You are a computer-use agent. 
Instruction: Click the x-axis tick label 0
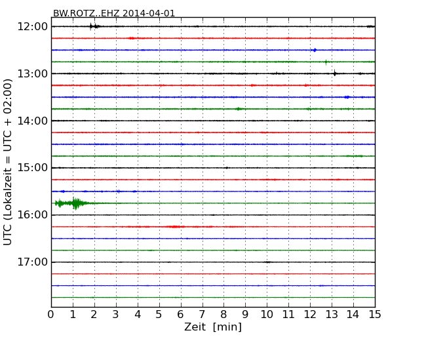(x=51, y=315)
